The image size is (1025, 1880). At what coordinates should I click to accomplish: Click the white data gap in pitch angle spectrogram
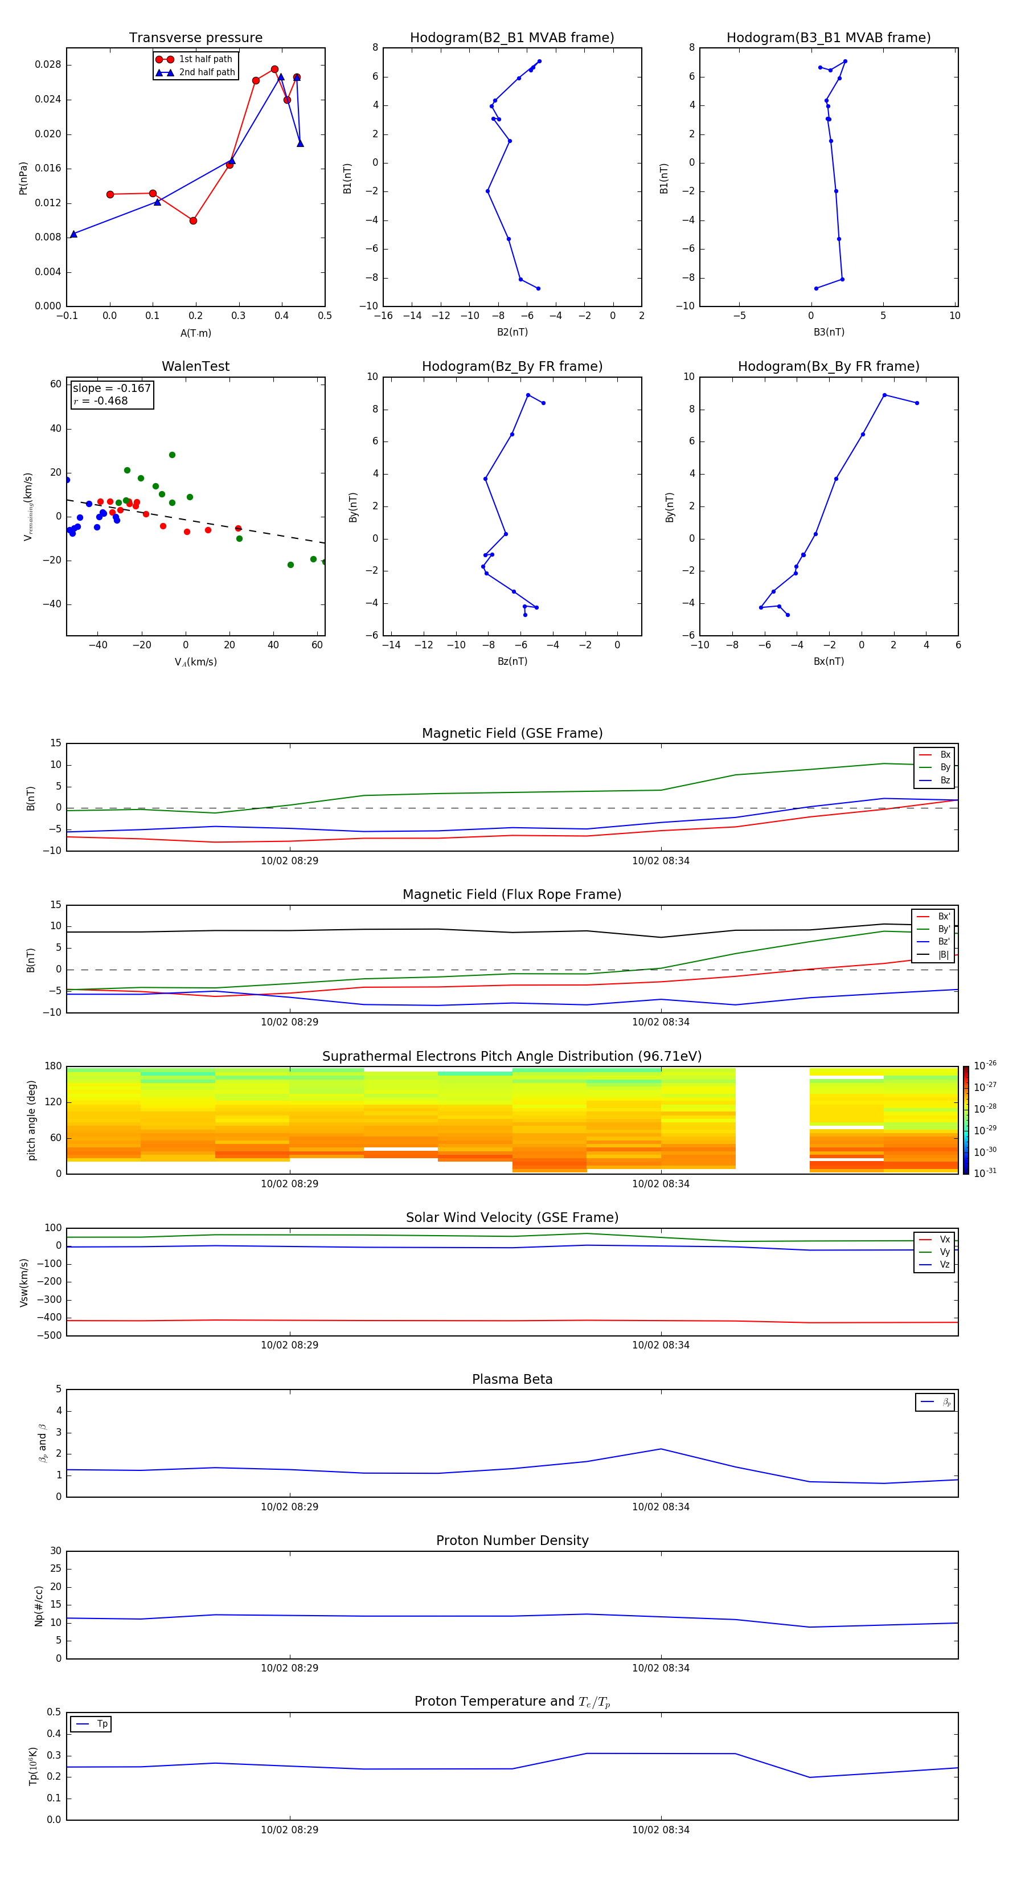pyautogui.click(x=773, y=1120)
